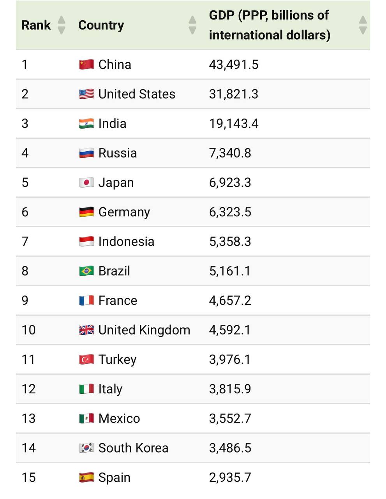
Task: Sort table by Rank column arrows
Action: point(61,25)
